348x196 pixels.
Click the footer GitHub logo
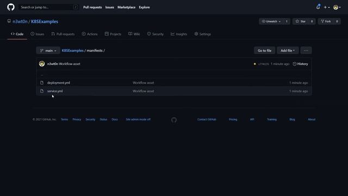click(x=174, y=120)
